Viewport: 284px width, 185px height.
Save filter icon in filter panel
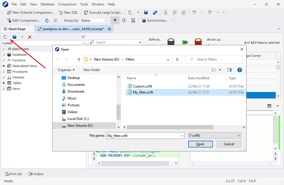14,37
